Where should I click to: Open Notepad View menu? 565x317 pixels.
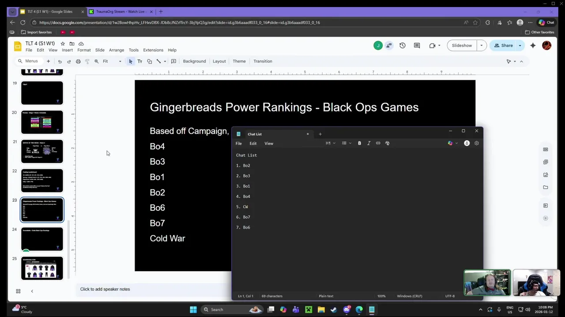(269, 144)
